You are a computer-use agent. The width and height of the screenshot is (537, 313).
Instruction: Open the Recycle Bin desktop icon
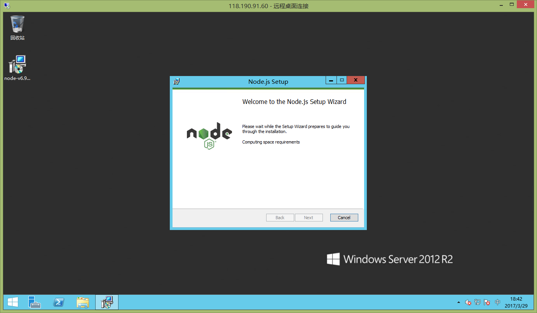[x=17, y=28]
